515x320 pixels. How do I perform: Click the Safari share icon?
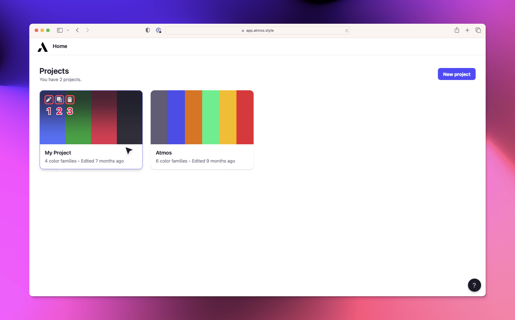click(457, 30)
